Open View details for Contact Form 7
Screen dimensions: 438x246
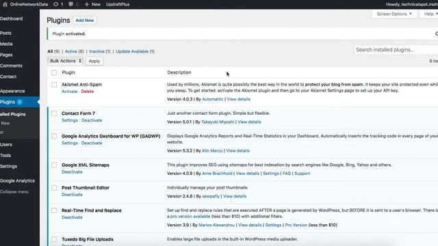[x=249, y=122]
